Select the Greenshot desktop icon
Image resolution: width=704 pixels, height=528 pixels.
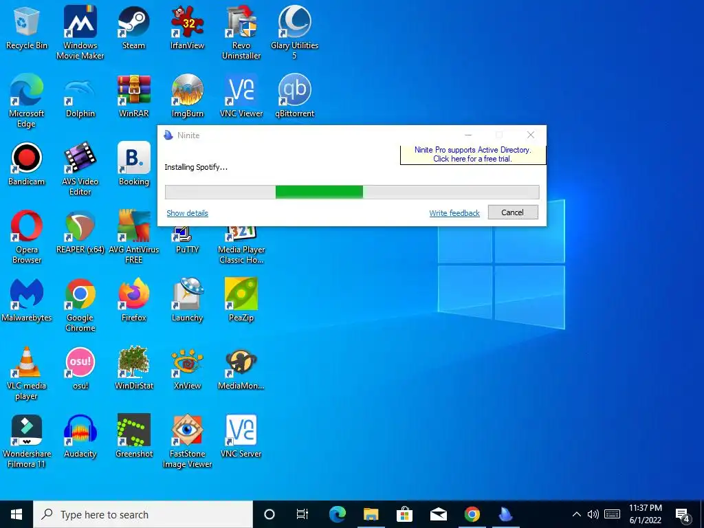click(134, 437)
